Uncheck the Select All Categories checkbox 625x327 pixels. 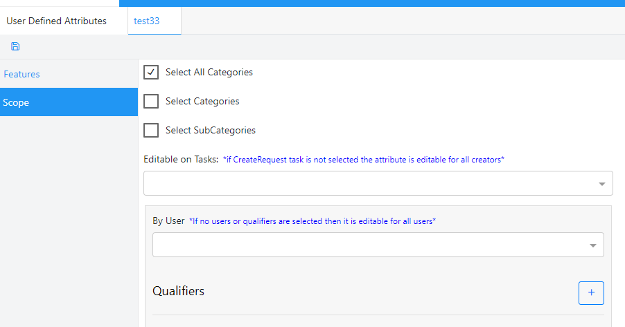tap(151, 72)
